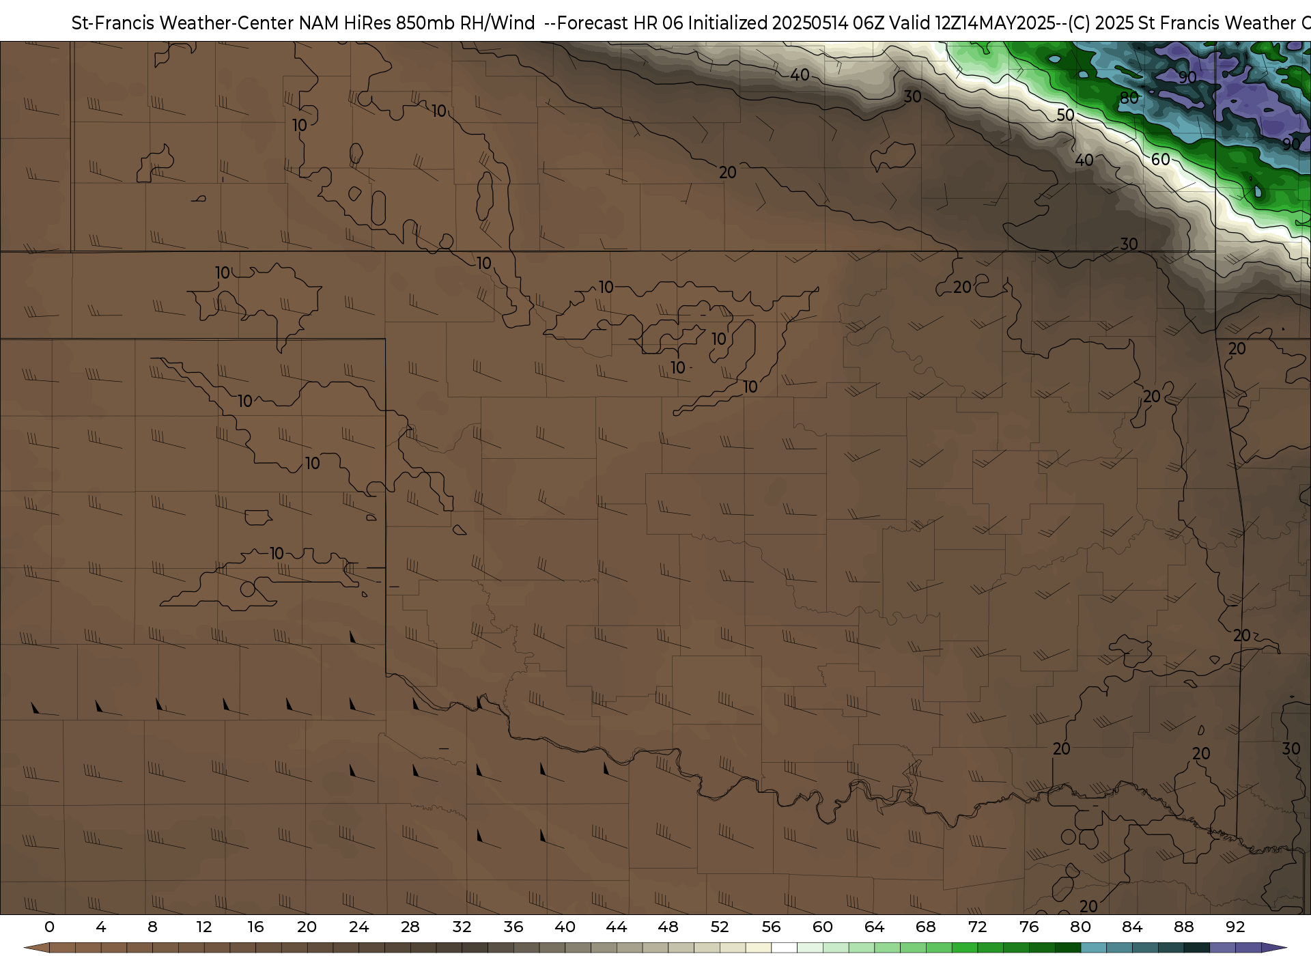Click the "68" tick label on the color scale
Screen dimensions: 1311x956
tap(926, 927)
